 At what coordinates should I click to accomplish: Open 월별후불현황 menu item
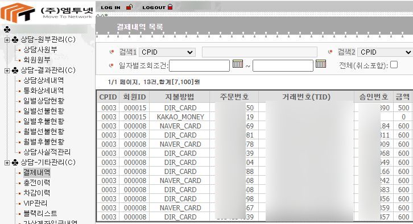[x=44, y=142]
